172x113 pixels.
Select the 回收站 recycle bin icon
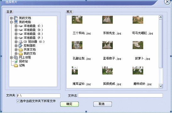pos(16,61)
